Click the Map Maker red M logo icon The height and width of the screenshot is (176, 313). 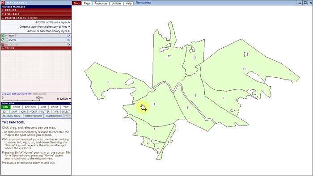click(x=3, y=3)
